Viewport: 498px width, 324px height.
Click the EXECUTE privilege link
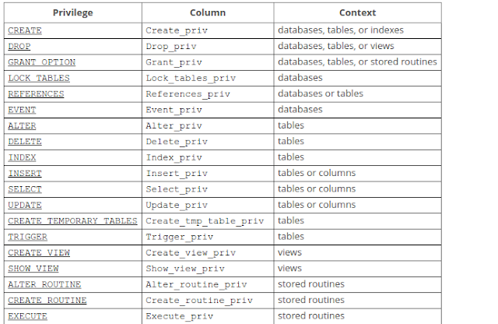[x=28, y=317]
